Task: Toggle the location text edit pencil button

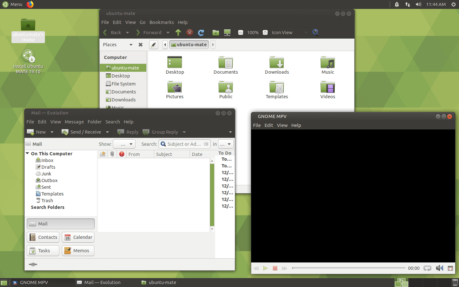Action: pyautogui.click(x=154, y=45)
